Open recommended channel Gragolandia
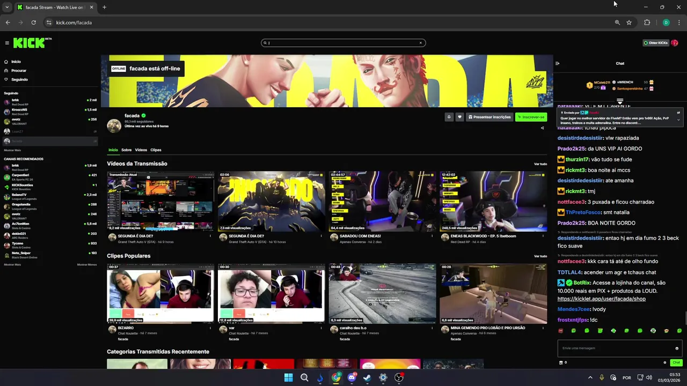This screenshot has height=386, width=687. 50,205
